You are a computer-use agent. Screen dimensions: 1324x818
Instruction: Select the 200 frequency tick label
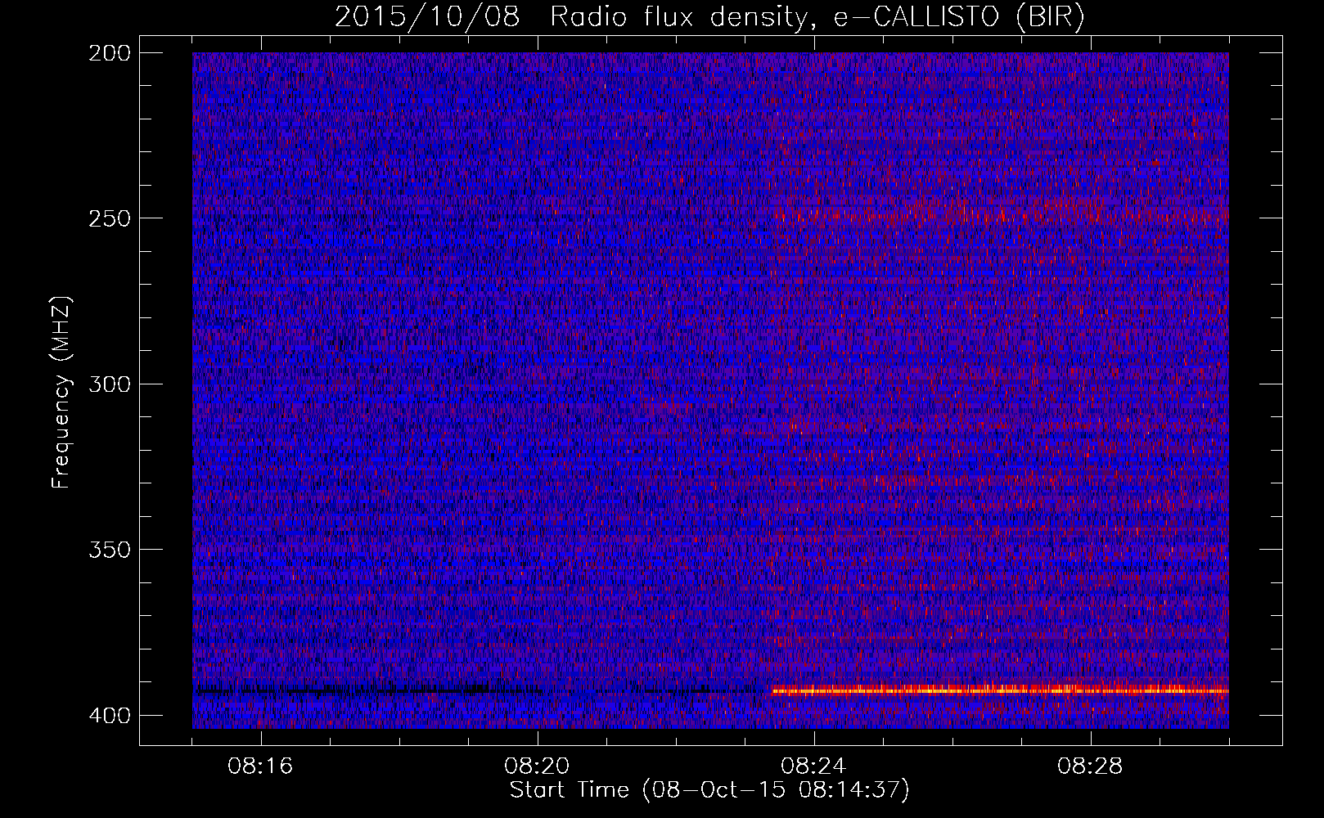click(109, 53)
